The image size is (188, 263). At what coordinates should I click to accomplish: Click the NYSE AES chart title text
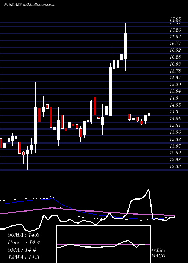(29, 5)
